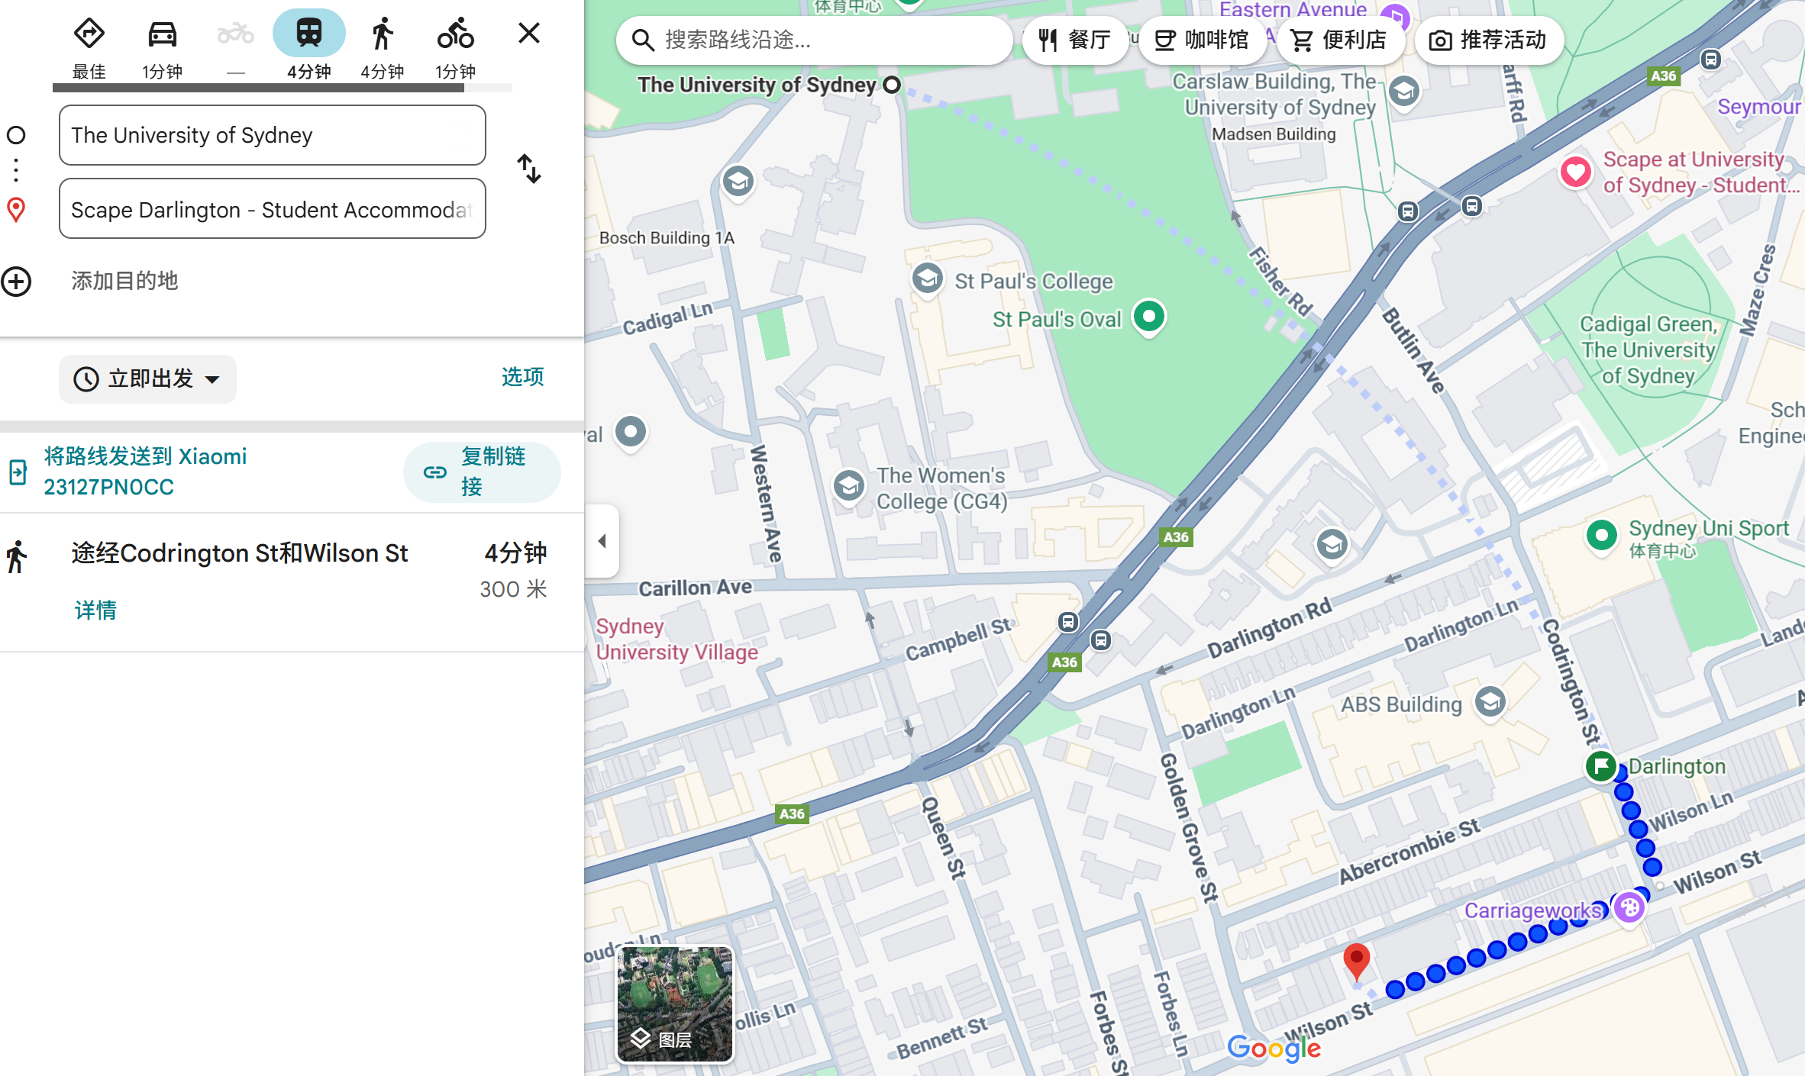
Task: Send route to Xiaomi phone
Action: (145, 472)
